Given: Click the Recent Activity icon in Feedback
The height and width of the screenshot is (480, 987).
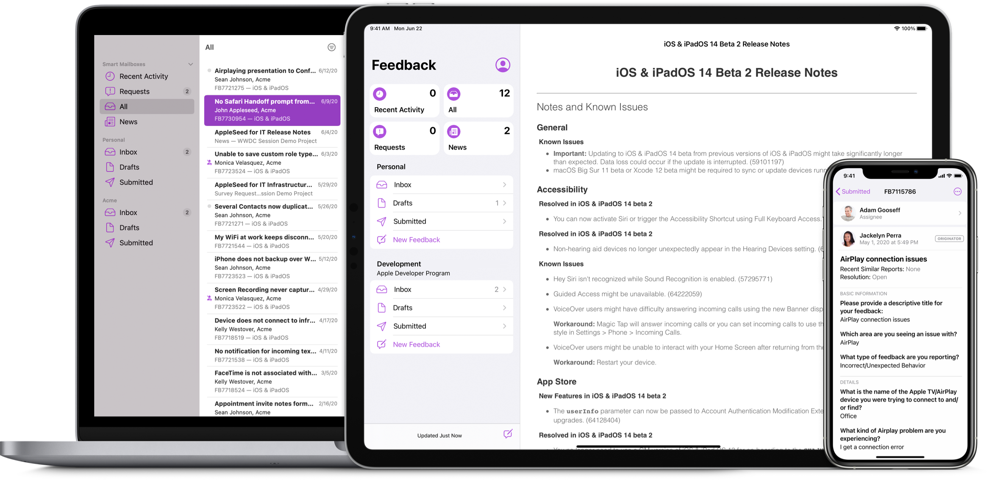Looking at the screenshot, I should (x=380, y=94).
